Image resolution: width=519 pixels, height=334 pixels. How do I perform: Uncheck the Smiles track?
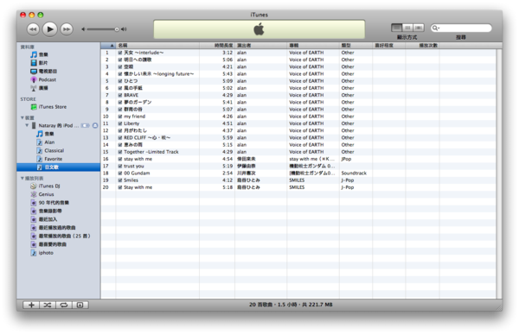[x=120, y=180]
